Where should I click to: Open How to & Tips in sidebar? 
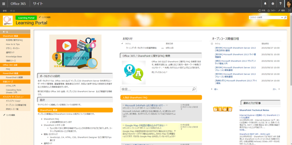click(13, 44)
